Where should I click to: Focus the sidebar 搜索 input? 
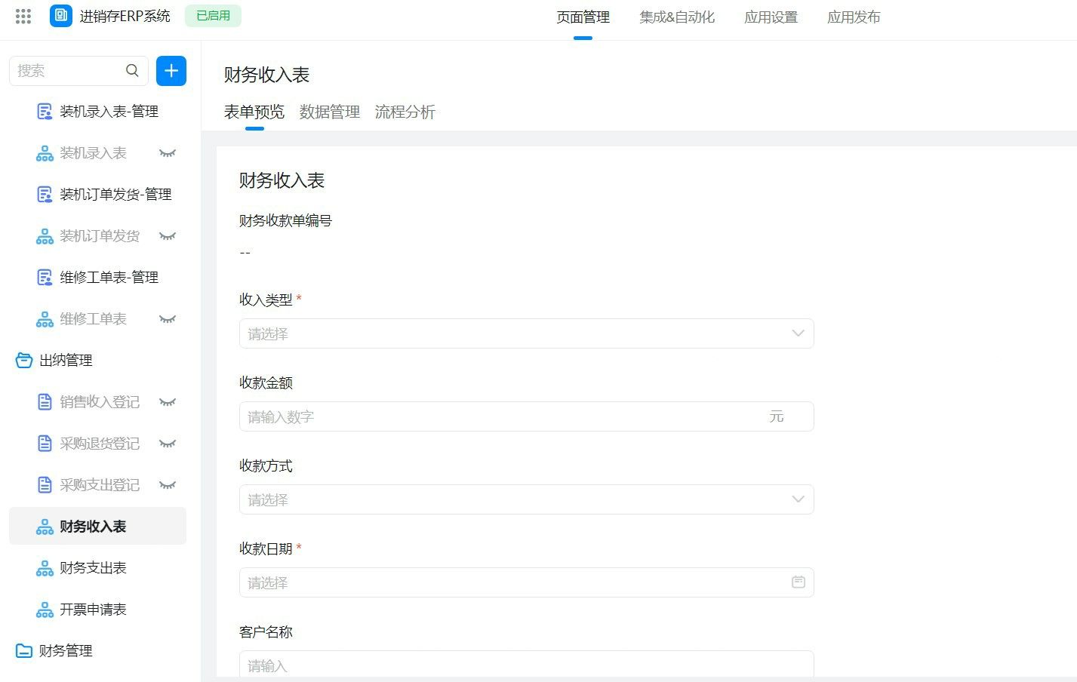[x=78, y=70]
